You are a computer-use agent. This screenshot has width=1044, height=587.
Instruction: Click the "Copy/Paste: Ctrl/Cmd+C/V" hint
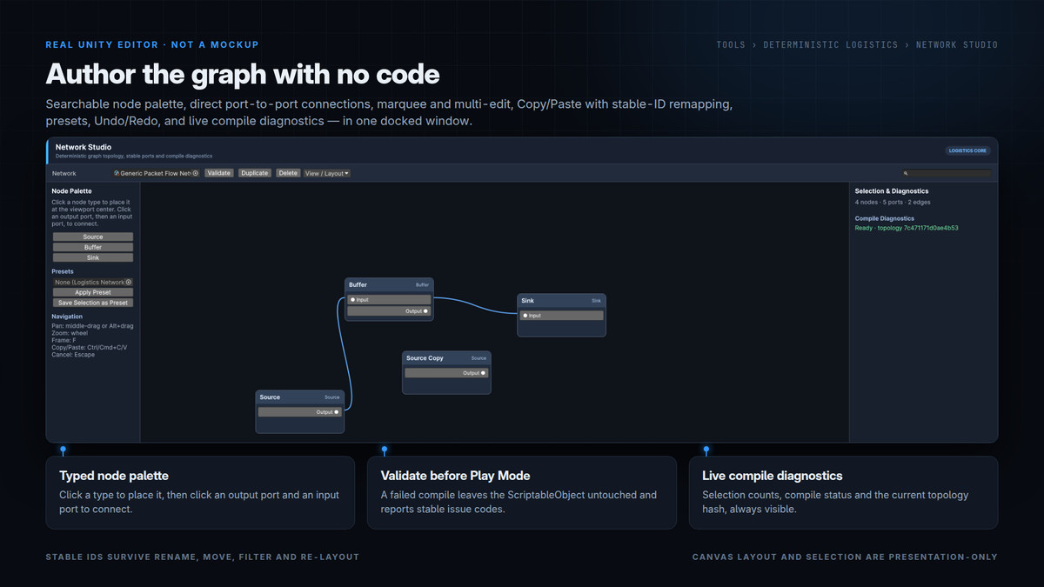(x=89, y=347)
